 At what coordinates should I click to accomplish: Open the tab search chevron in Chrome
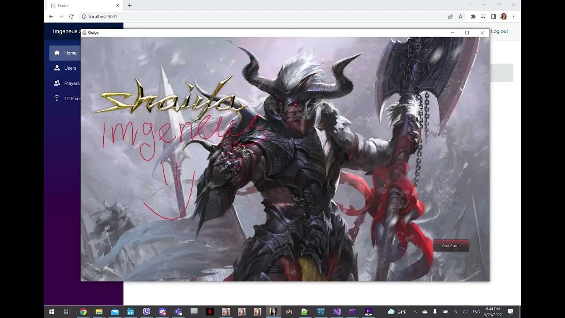click(470, 5)
